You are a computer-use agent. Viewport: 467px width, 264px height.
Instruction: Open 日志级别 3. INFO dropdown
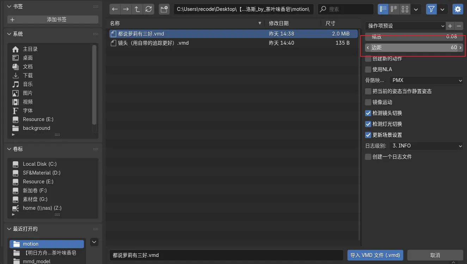[426, 146]
